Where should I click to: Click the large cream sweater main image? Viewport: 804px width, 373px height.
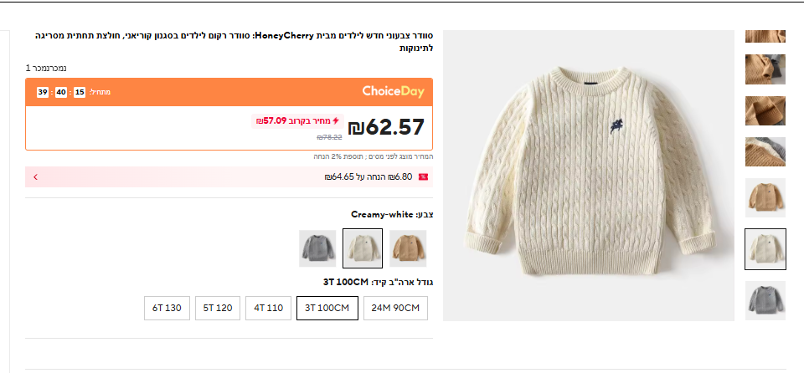click(588, 176)
